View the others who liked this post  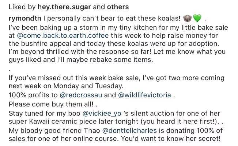click(x=118, y=7)
